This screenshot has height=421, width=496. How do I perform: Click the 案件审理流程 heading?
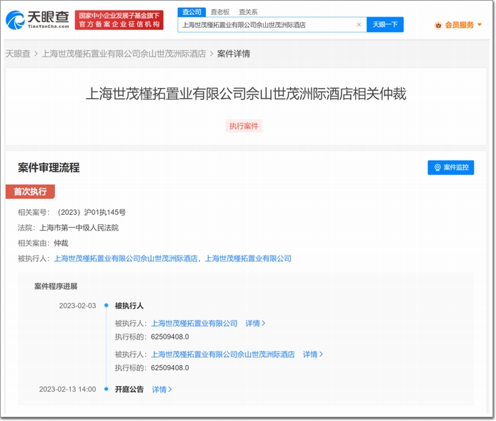[49, 168]
